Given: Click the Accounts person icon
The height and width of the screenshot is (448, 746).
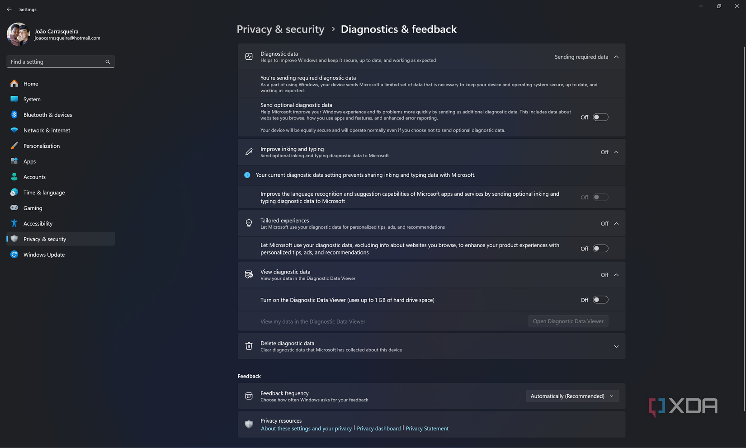Looking at the screenshot, I should (14, 177).
